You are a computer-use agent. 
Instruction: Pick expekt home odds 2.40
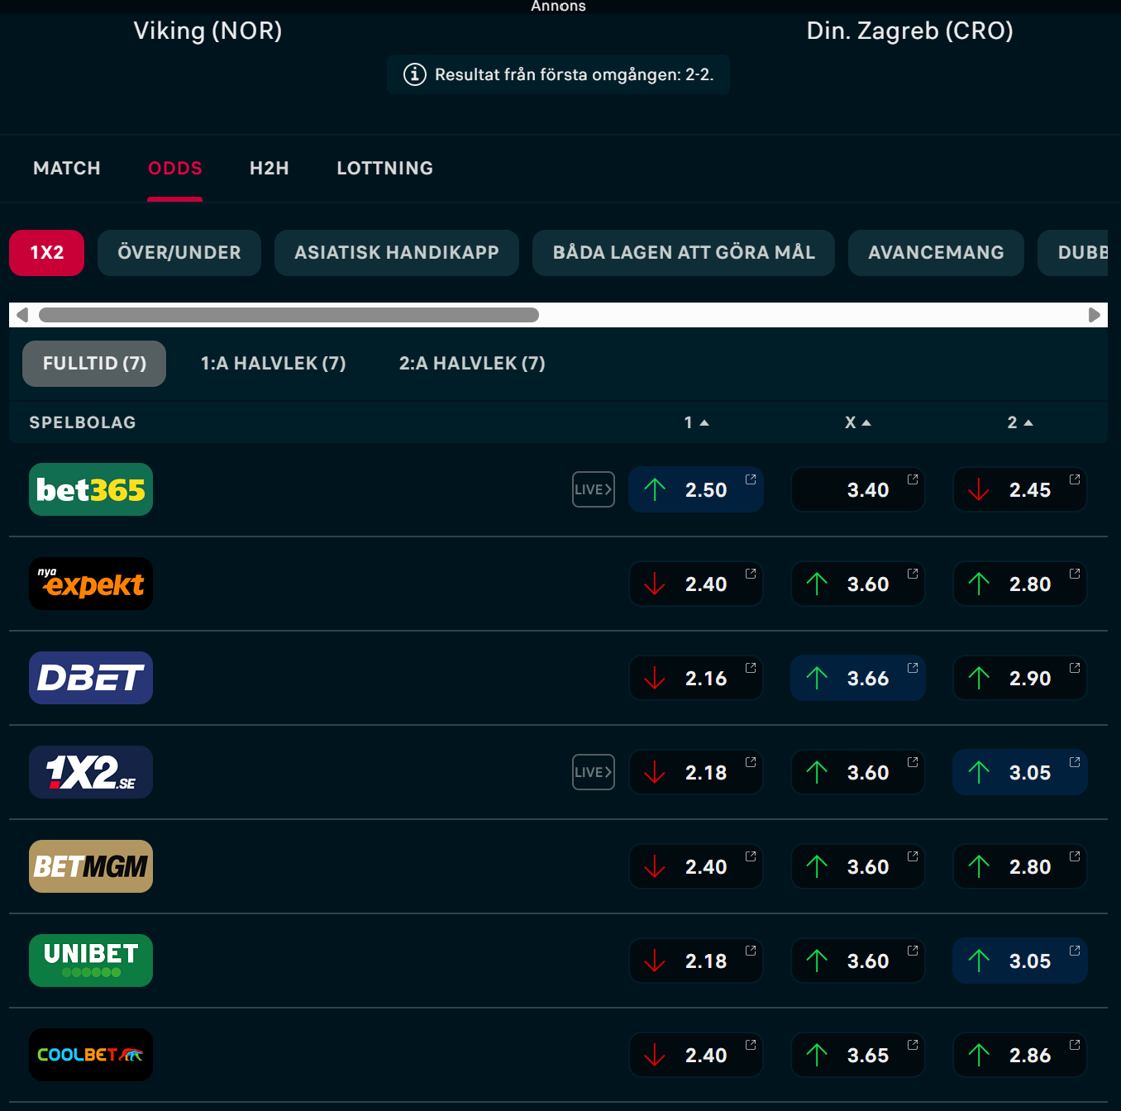point(696,584)
